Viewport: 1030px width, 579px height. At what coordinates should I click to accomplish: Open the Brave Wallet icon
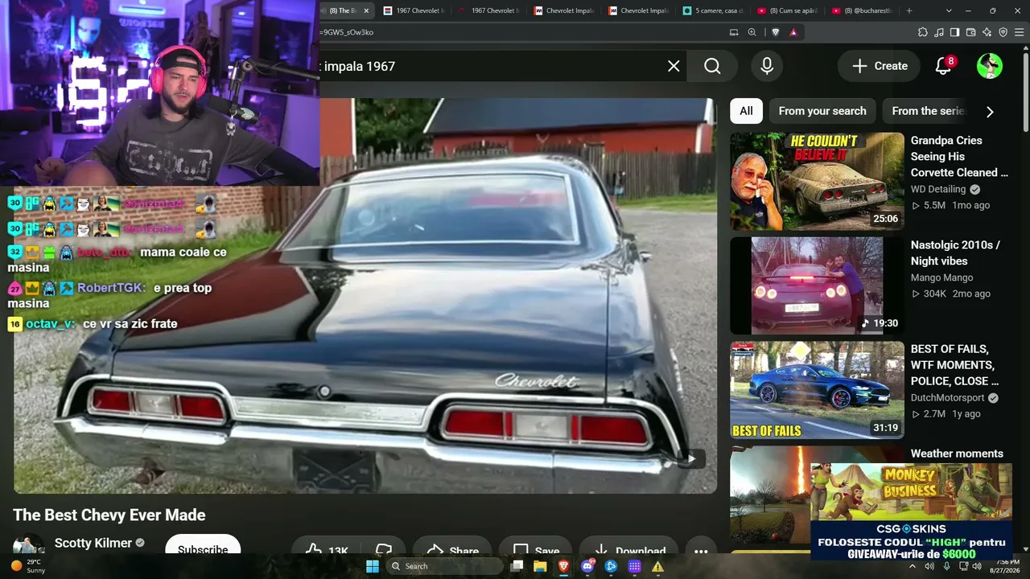[970, 32]
